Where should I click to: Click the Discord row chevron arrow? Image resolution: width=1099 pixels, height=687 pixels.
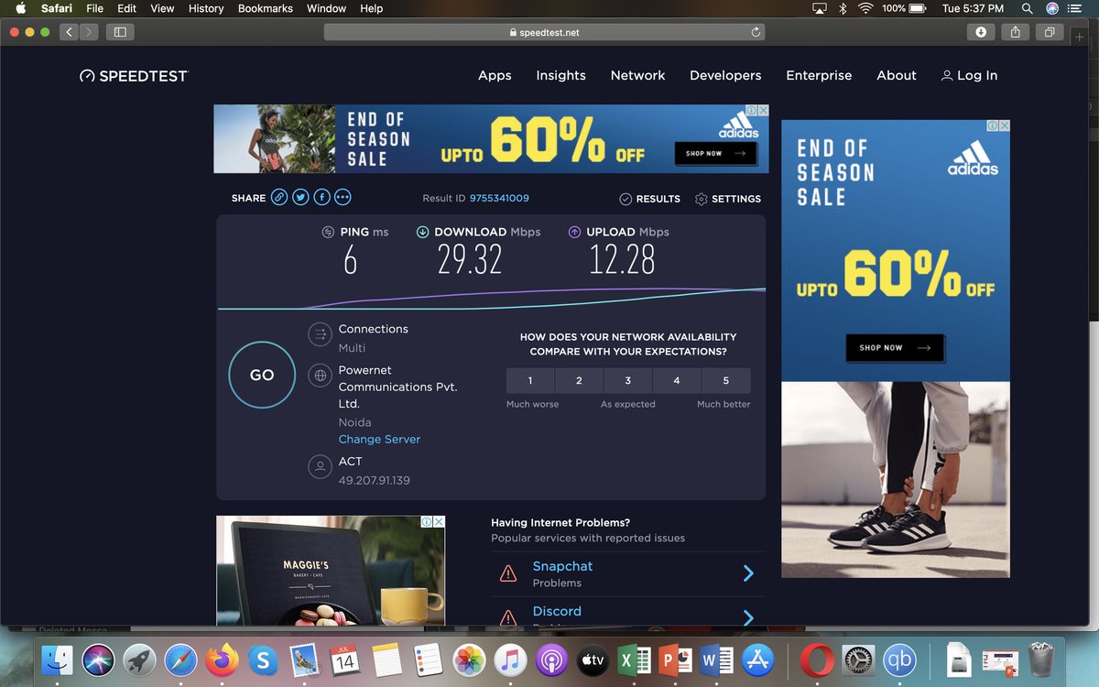click(x=748, y=618)
